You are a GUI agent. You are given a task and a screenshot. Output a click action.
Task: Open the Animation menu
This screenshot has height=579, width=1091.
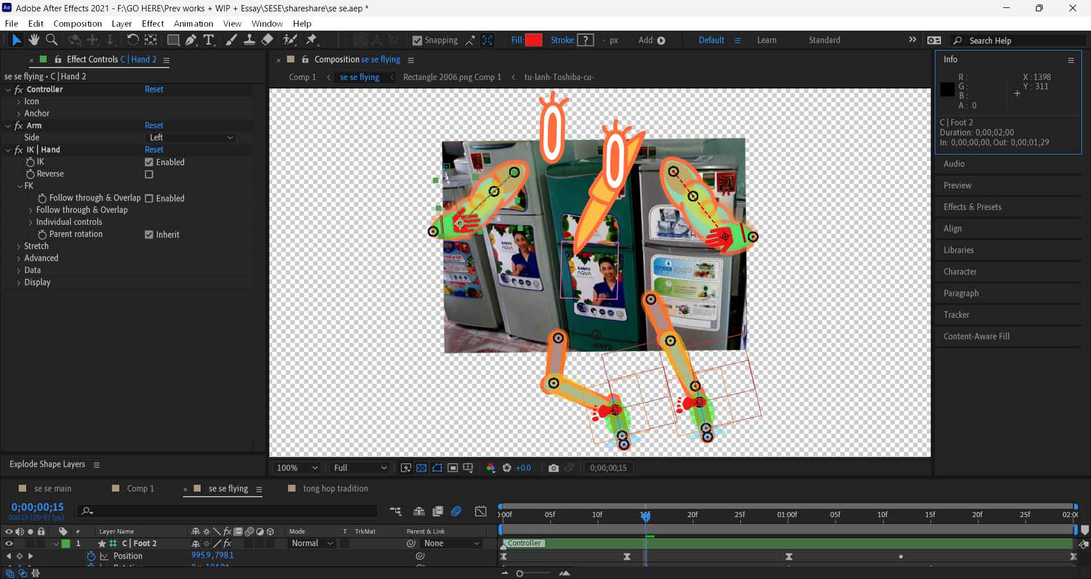point(193,23)
